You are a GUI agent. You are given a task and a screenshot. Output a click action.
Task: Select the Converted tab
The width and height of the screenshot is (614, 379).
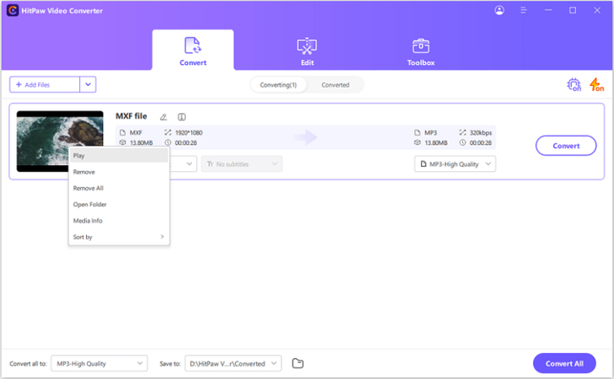pos(335,85)
